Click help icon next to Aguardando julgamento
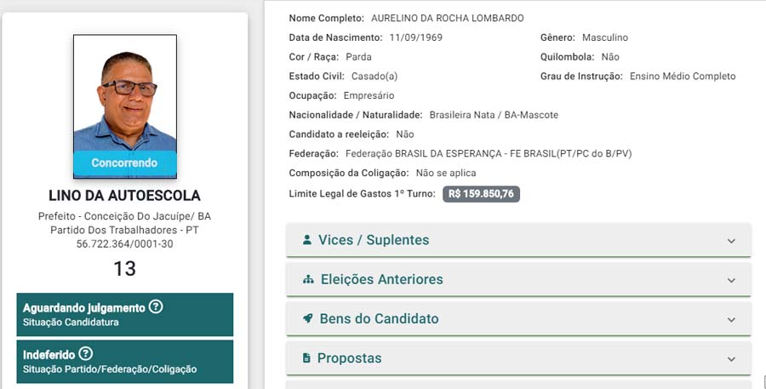 click(156, 306)
